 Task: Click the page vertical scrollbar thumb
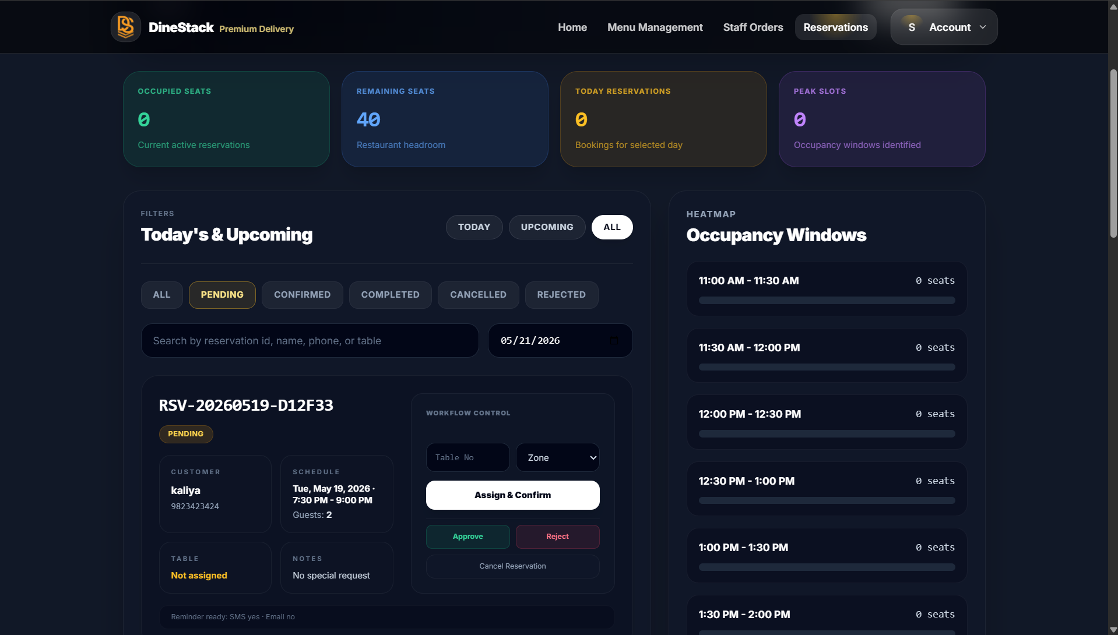(x=1113, y=154)
